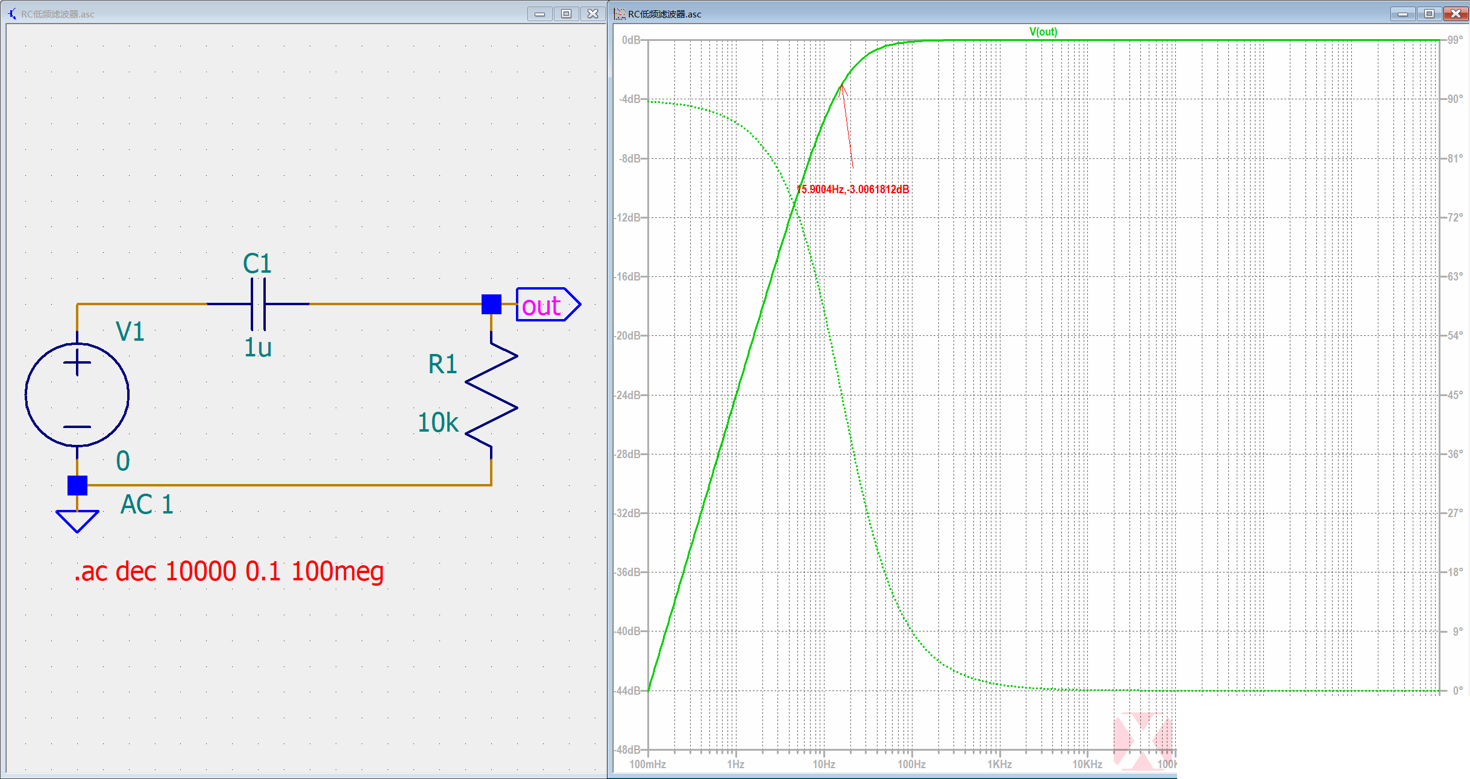Maximize the plot window
Screen dimensions: 1470x779
click(x=1429, y=13)
